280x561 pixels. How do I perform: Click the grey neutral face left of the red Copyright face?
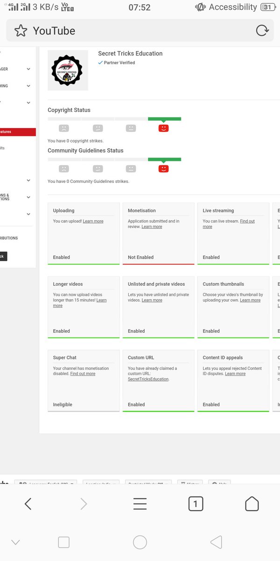pos(131,128)
